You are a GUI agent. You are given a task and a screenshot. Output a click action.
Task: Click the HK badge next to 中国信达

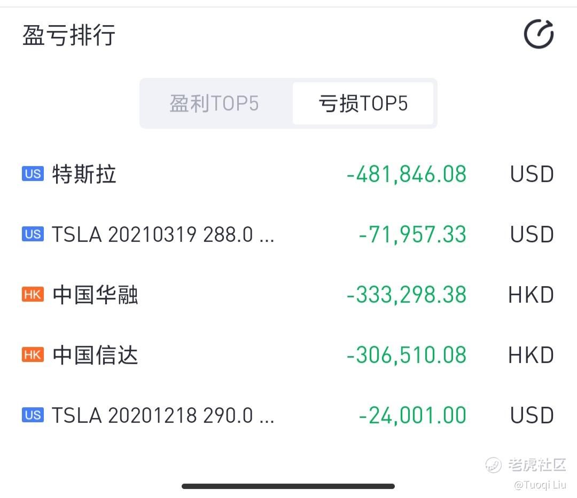click(33, 354)
